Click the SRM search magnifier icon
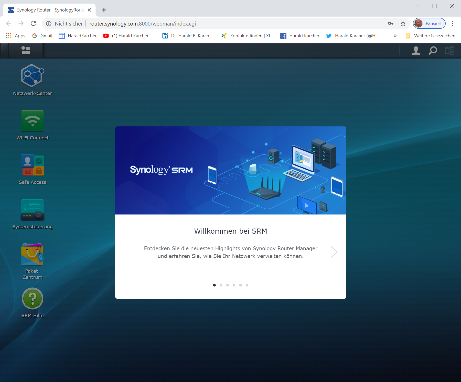 [x=433, y=51]
